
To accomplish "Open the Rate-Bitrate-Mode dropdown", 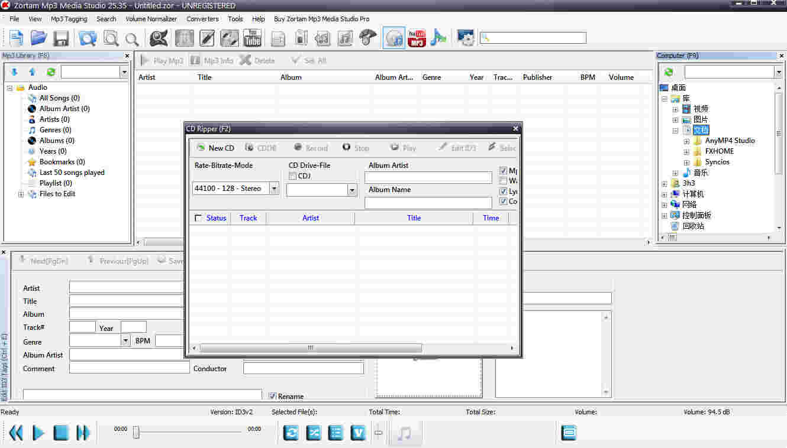I will point(274,189).
